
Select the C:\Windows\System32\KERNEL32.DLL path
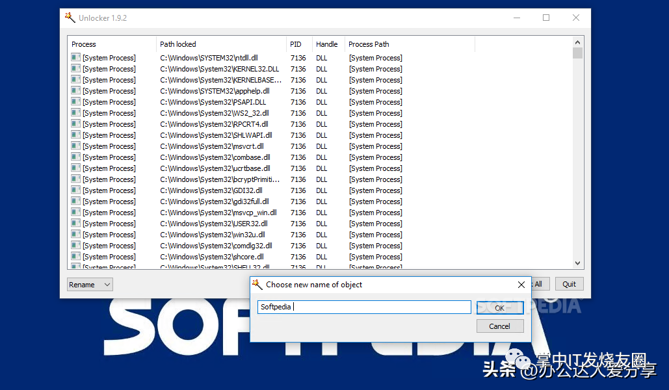(x=220, y=69)
